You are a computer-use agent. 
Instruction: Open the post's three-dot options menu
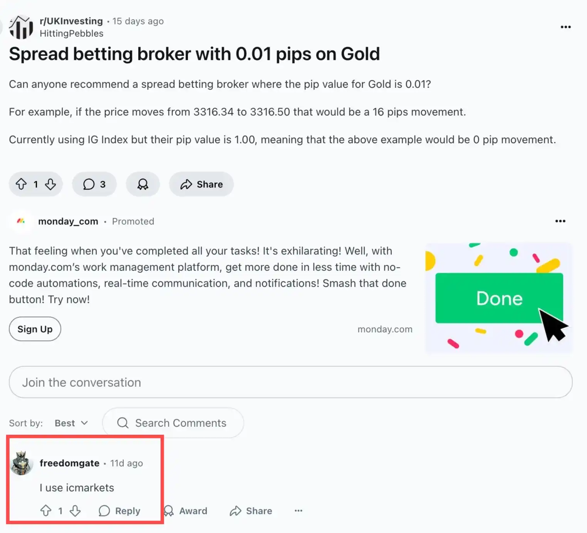565,27
